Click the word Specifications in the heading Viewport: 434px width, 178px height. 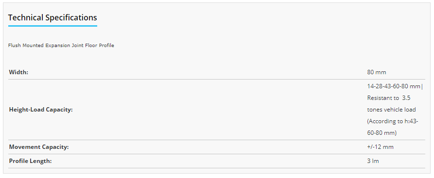coord(71,17)
